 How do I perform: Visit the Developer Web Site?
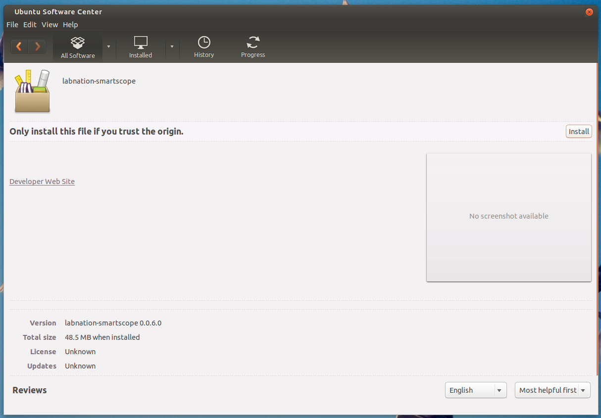(42, 181)
